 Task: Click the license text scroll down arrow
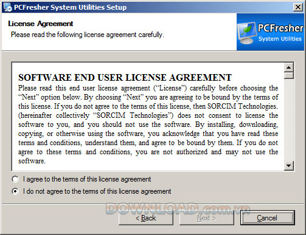(289, 166)
